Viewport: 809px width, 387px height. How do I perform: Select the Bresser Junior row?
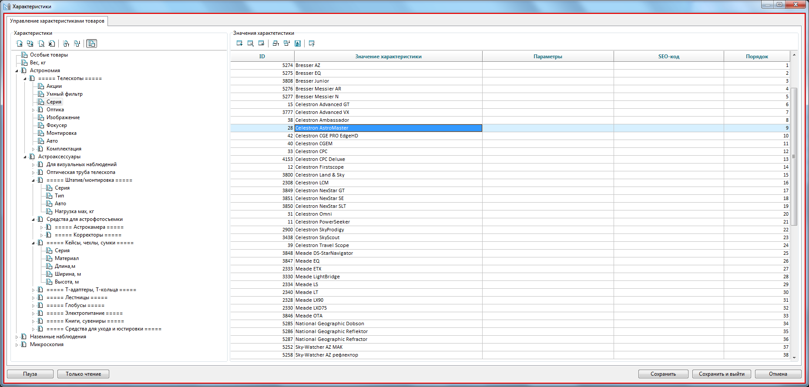[x=510, y=81]
